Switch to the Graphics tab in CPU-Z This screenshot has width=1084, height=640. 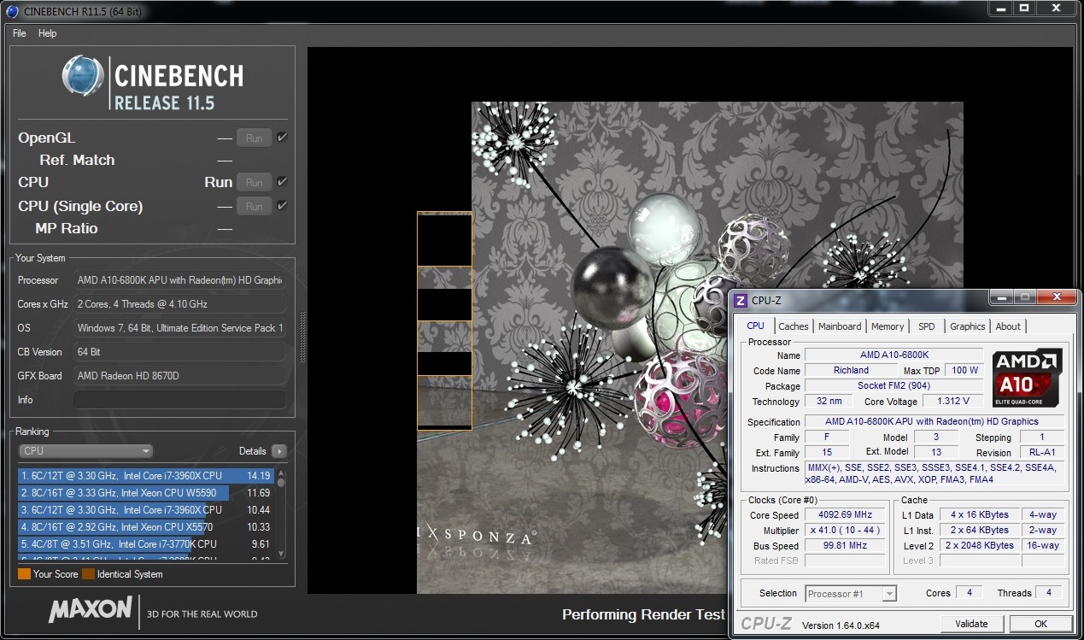tap(968, 326)
